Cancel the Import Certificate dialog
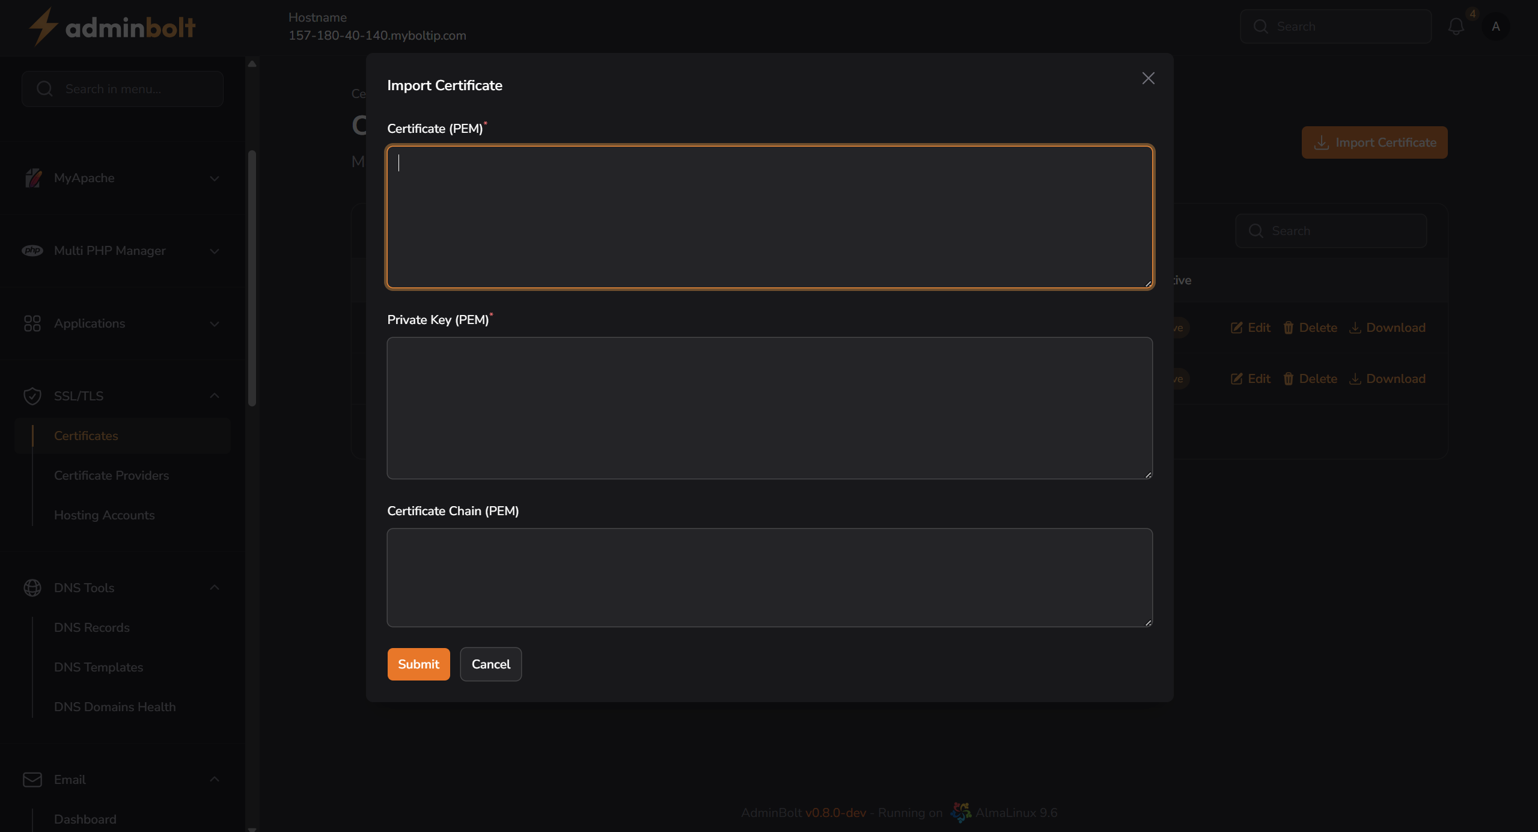The height and width of the screenshot is (832, 1538). pyautogui.click(x=490, y=664)
